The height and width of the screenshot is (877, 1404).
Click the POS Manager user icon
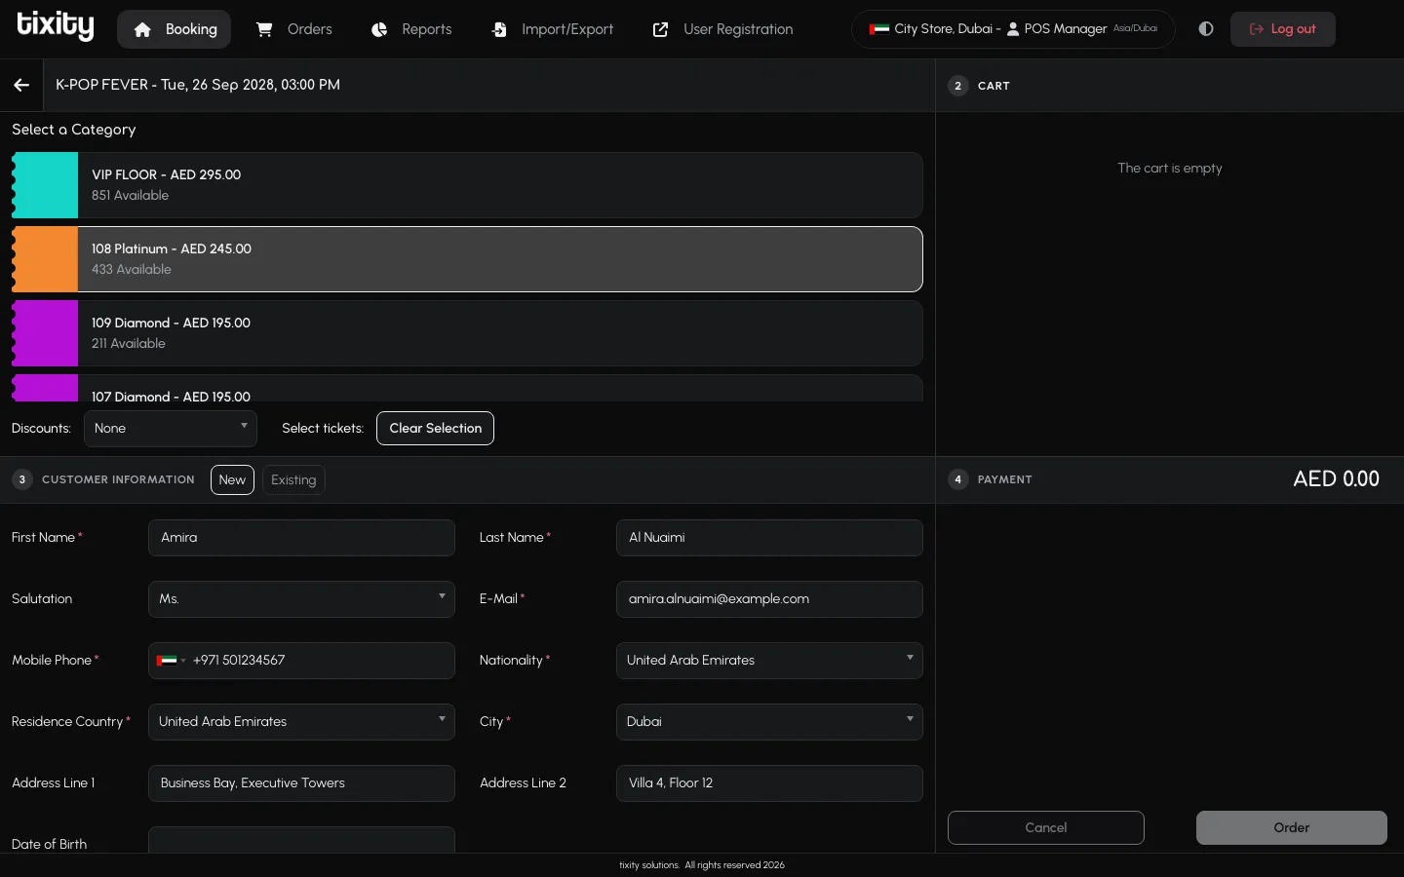[1013, 29]
